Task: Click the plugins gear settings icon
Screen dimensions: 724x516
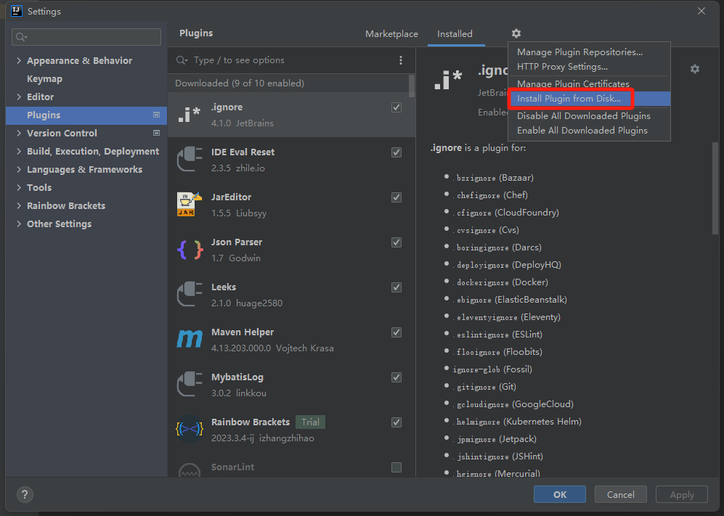Action: (516, 33)
